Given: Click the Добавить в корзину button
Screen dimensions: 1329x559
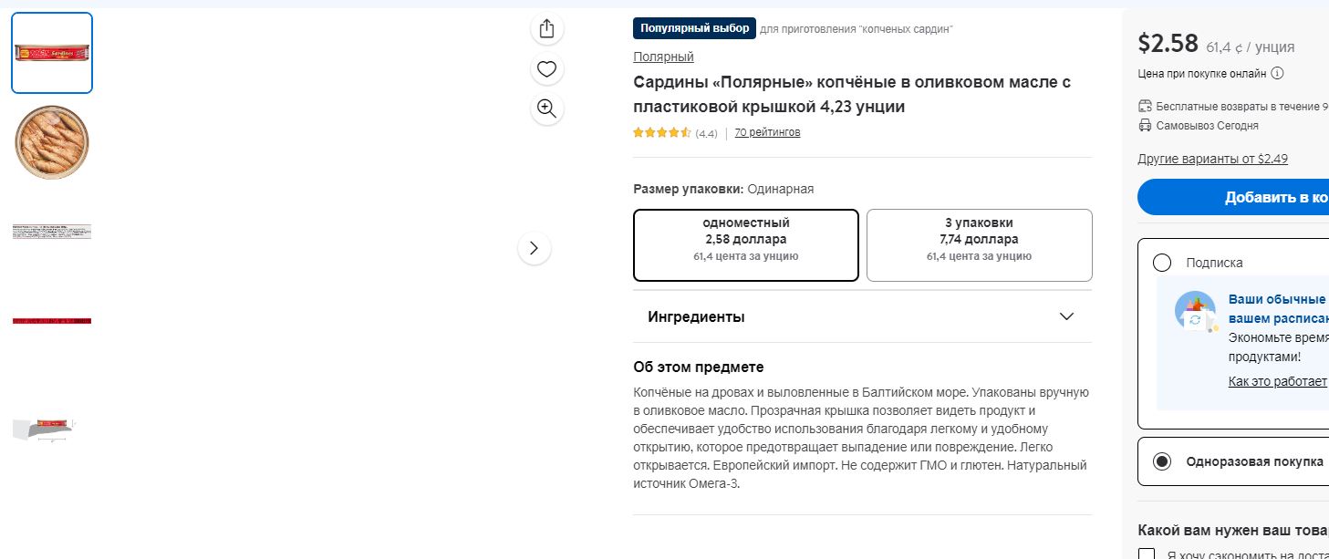Looking at the screenshot, I should (x=1233, y=197).
